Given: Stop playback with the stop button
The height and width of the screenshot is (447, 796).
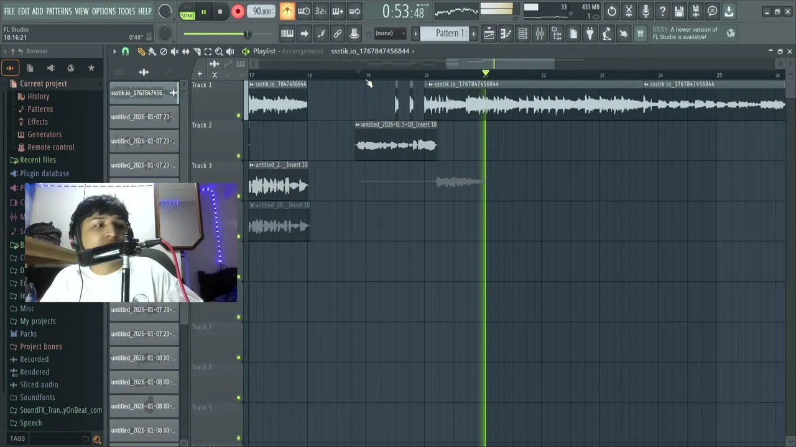Looking at the screenshot, I should click(x=220, y=12).
